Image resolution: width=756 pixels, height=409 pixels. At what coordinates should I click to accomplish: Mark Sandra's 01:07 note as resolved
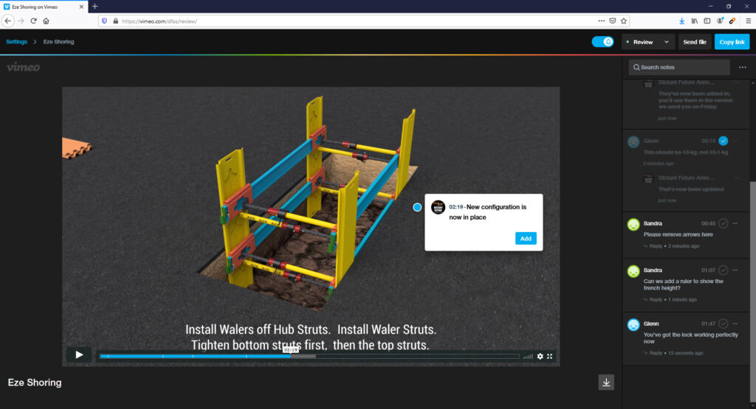click(723, 270)
